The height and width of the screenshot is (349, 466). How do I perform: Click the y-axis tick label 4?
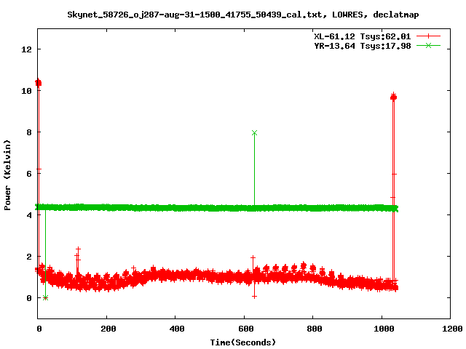(x=29, y=215)
